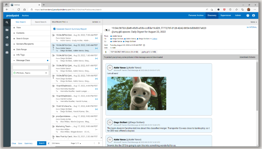Select the Marketing Team message from Alex Wilber
262x149 pixels.
click(75, 129)
